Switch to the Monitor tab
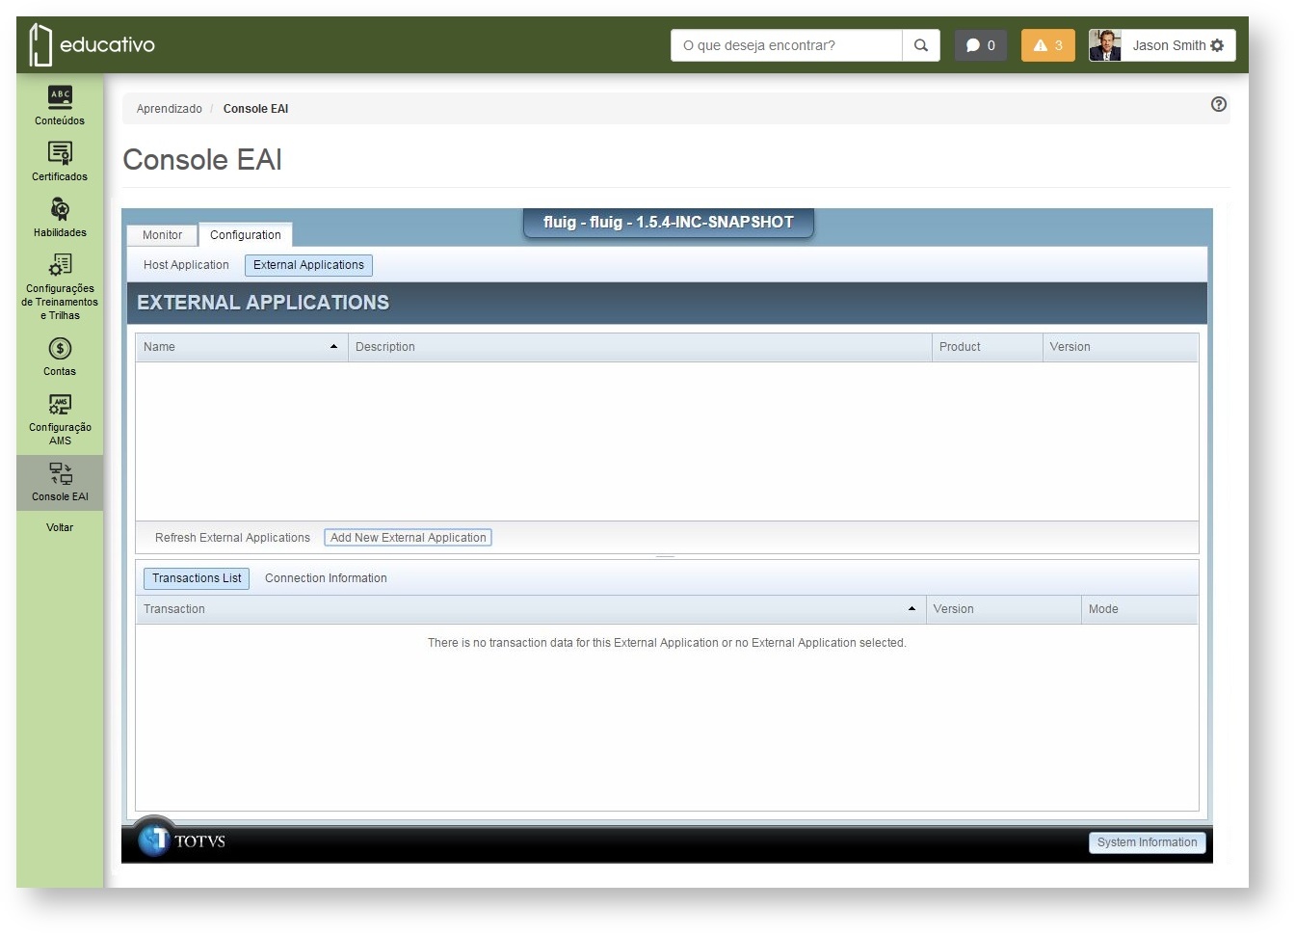This screenshot has width=1295, height=934. click(x=162, y=235)
